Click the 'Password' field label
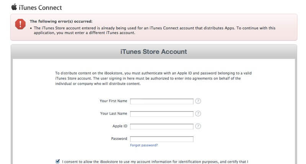 119,139
